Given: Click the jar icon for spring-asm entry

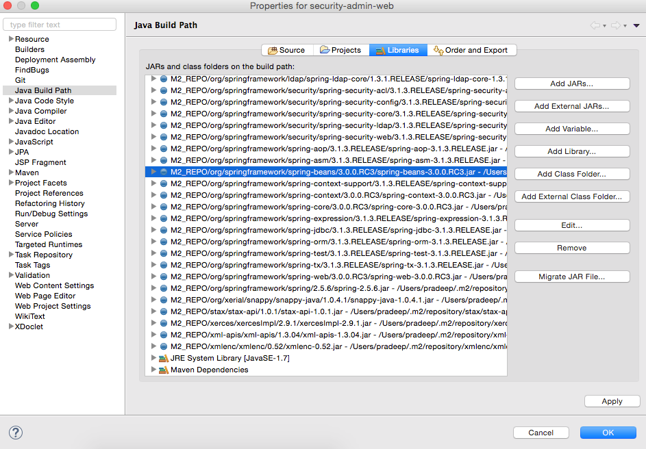Looking at the screenshot, I should (x=164, y=160).
